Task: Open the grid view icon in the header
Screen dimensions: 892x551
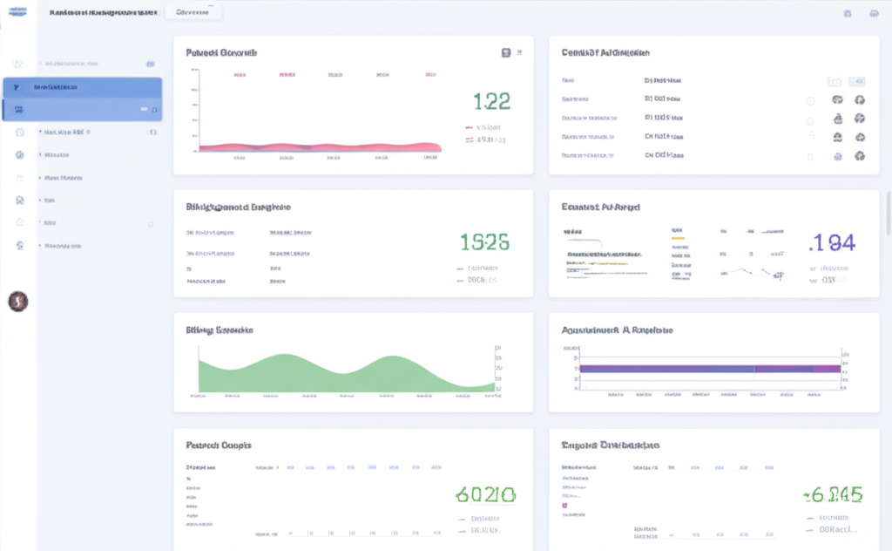Action: [x=848, y=14]
